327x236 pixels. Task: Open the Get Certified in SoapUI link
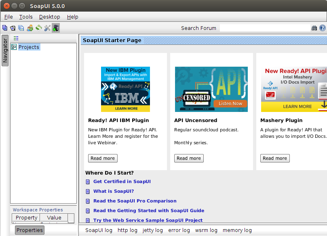pos(122,181)
